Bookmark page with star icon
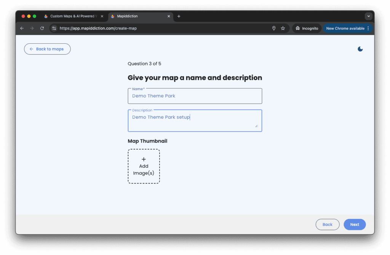Image resolution: width=390 pixels, height=255 pixels. (283, 29)
